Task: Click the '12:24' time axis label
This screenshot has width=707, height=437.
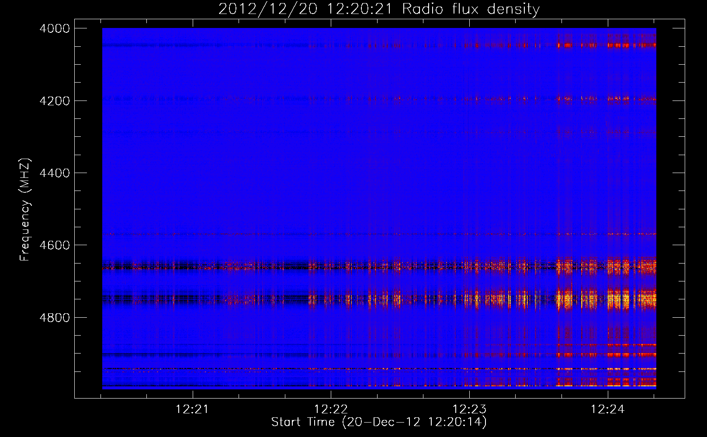Action: pos(607,409)
